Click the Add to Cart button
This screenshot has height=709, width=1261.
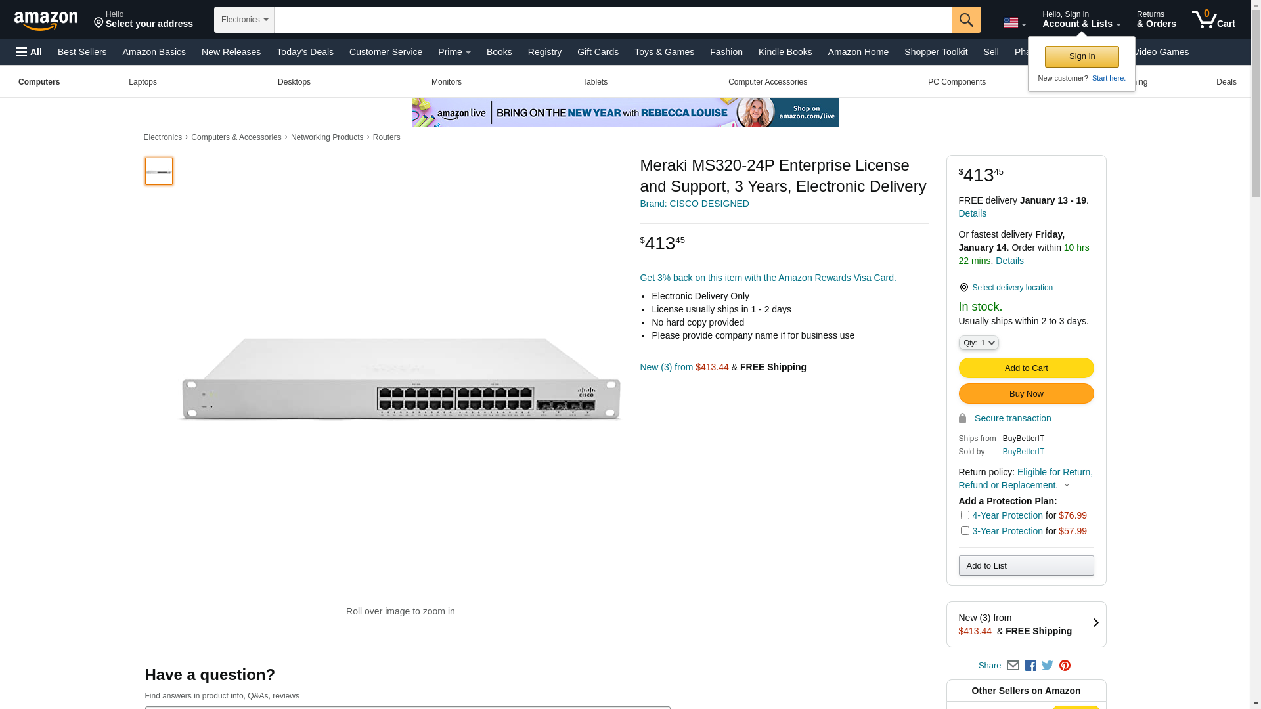point(1025,368)
